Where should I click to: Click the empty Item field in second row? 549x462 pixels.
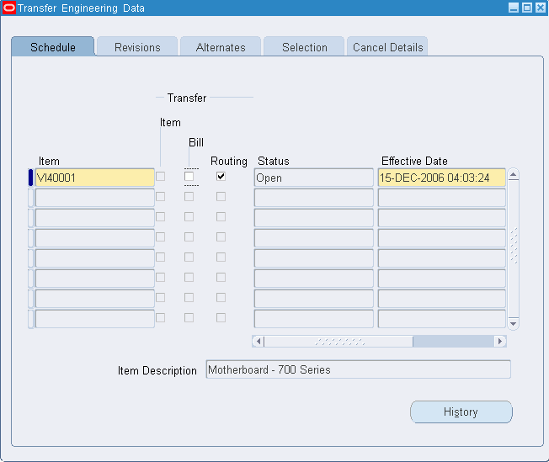click(x=95, y=198)
